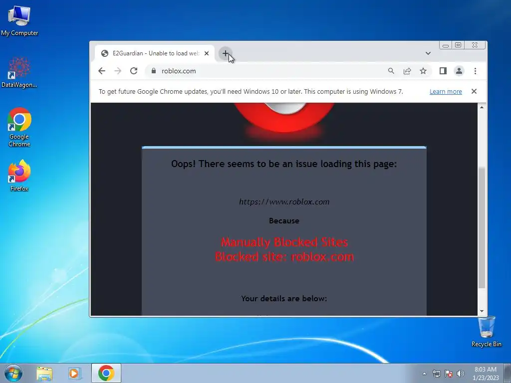511x383 pixels.
Task: Click Chrome taskbar button
Action: [106, 373]
